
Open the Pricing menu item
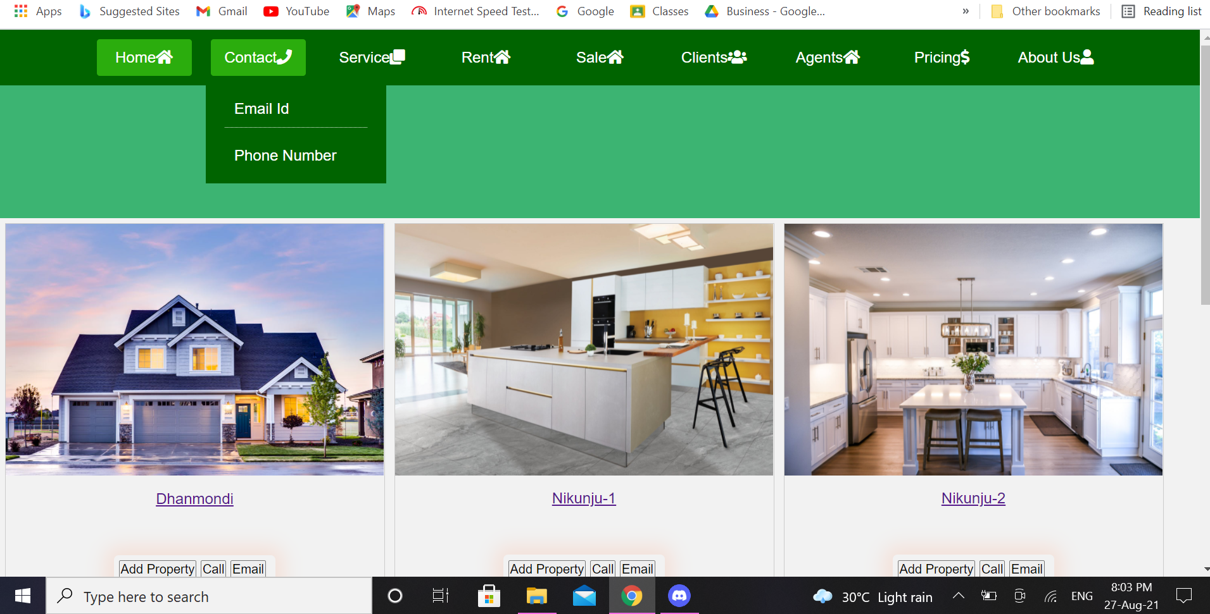click(x=942, y=58)
